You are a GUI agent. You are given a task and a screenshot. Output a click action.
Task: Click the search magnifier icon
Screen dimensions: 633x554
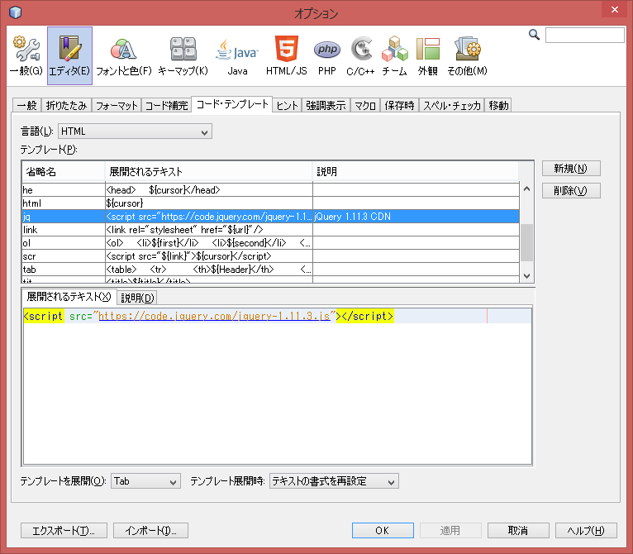[534, 35]
